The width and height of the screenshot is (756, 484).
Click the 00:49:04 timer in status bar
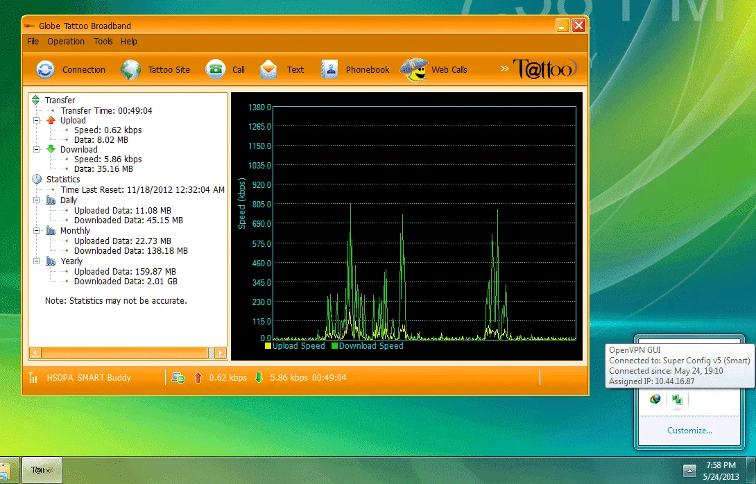click(329, 377)
